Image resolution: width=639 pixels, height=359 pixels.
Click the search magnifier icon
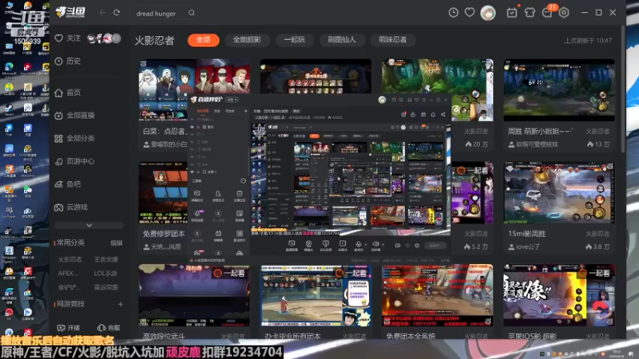(x=192, y=13)
